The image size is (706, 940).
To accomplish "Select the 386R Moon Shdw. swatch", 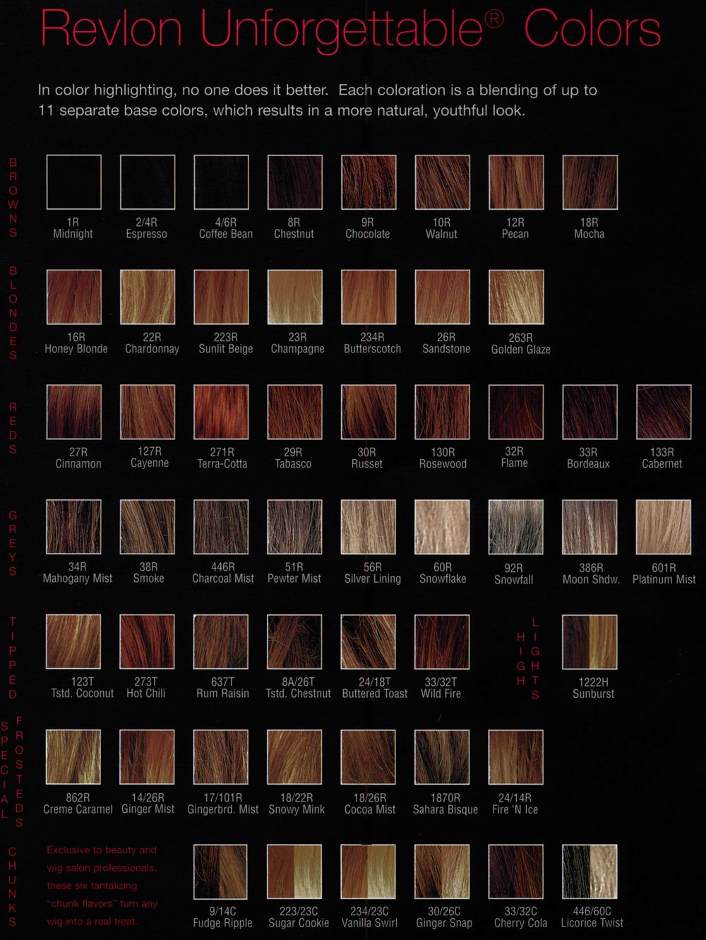I will pos(590,527).
